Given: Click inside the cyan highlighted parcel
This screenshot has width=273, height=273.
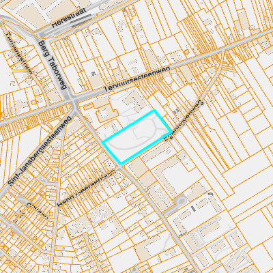Looking at the screenshot, I should click(136, 136).
